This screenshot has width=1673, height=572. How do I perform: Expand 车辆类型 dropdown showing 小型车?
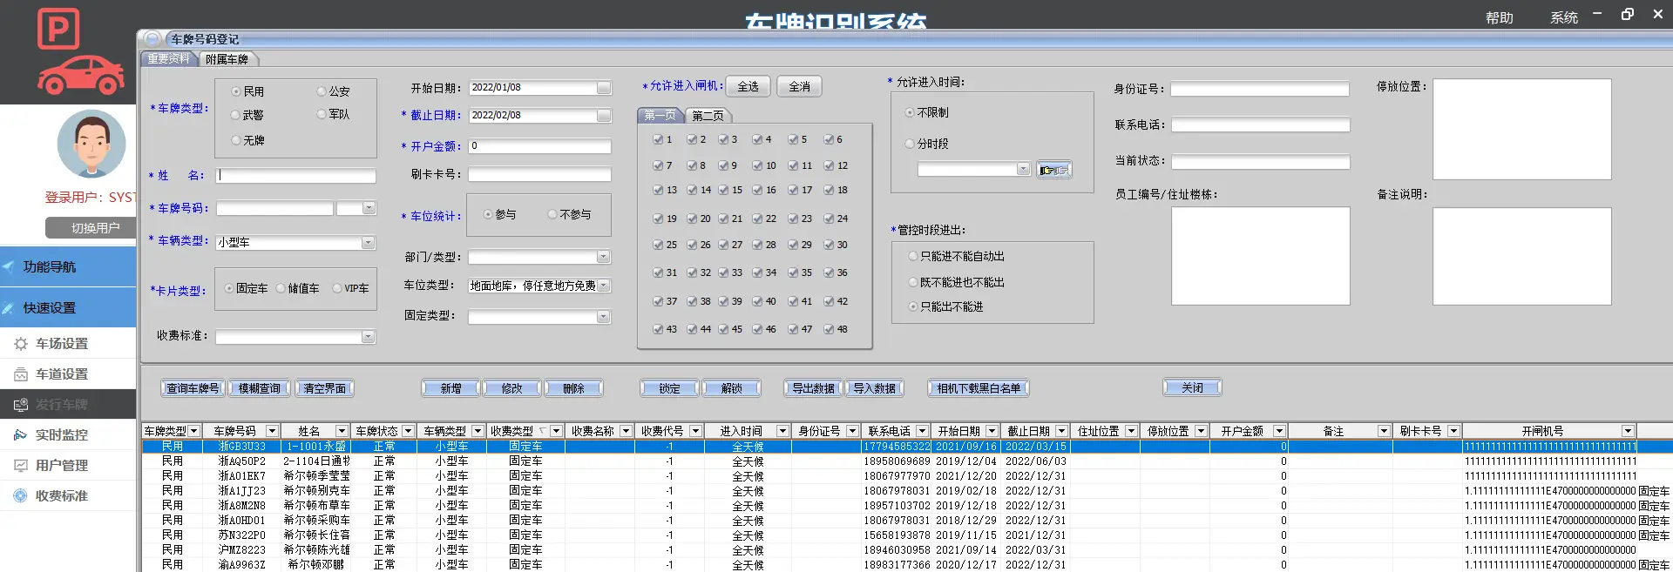click(368, 243)
